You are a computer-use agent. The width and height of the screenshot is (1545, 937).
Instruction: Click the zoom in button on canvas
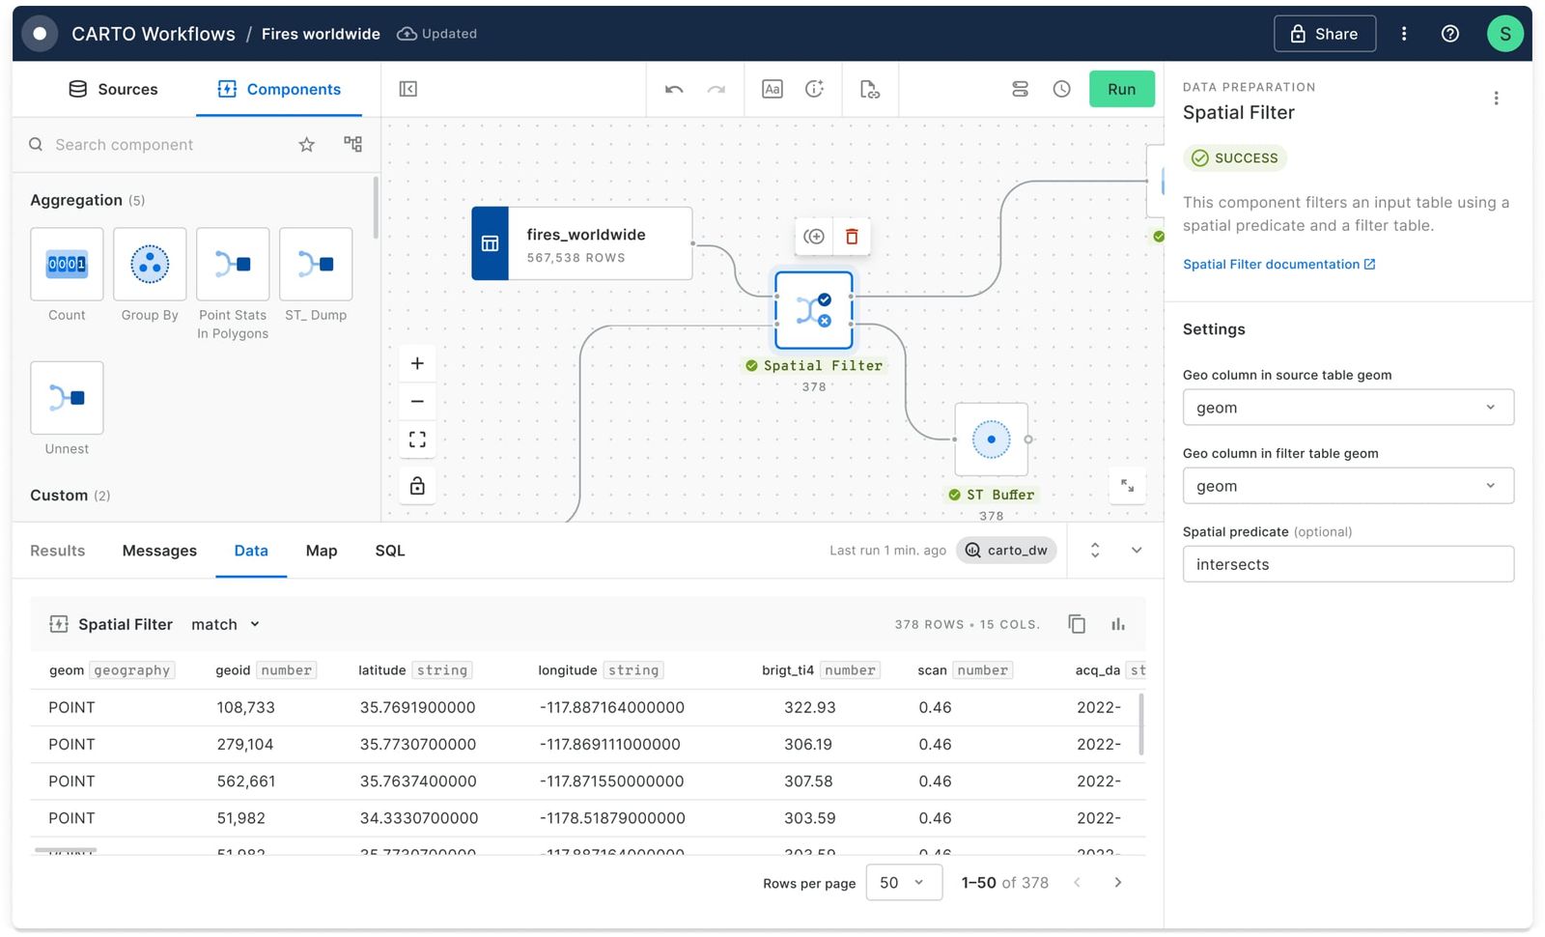pyautogui.click(x=416, y=363)
